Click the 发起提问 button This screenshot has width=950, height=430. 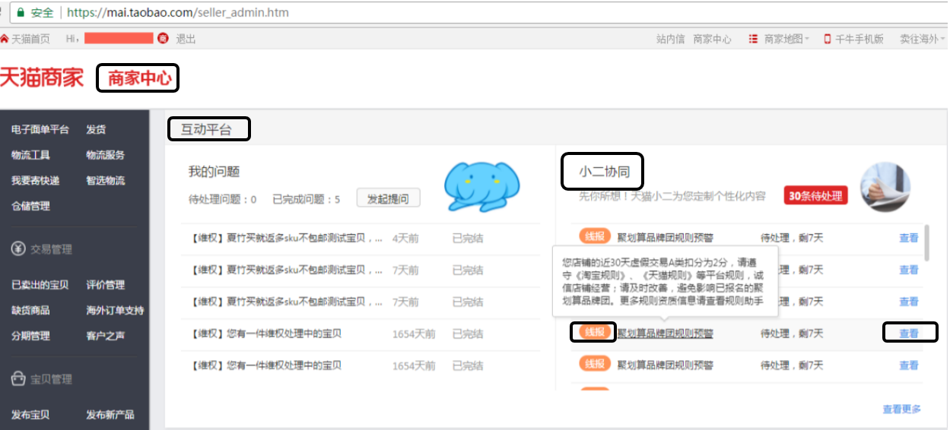388,199
